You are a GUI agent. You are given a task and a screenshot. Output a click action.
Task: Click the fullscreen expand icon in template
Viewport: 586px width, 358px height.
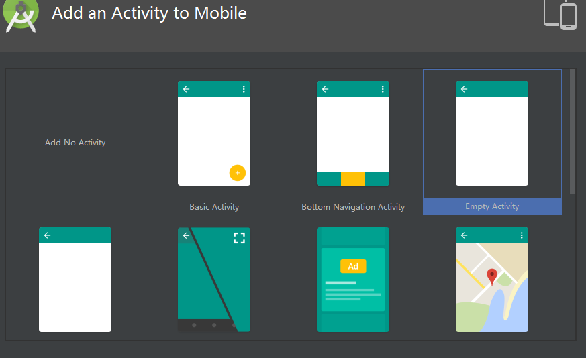(x=239, y=238)
